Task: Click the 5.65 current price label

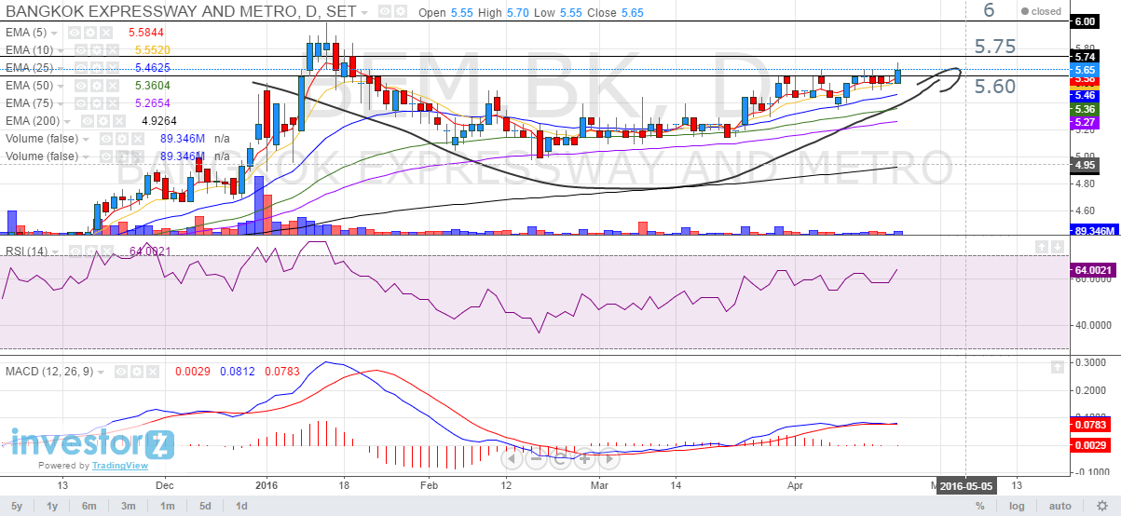Action: pos(1085,70)
